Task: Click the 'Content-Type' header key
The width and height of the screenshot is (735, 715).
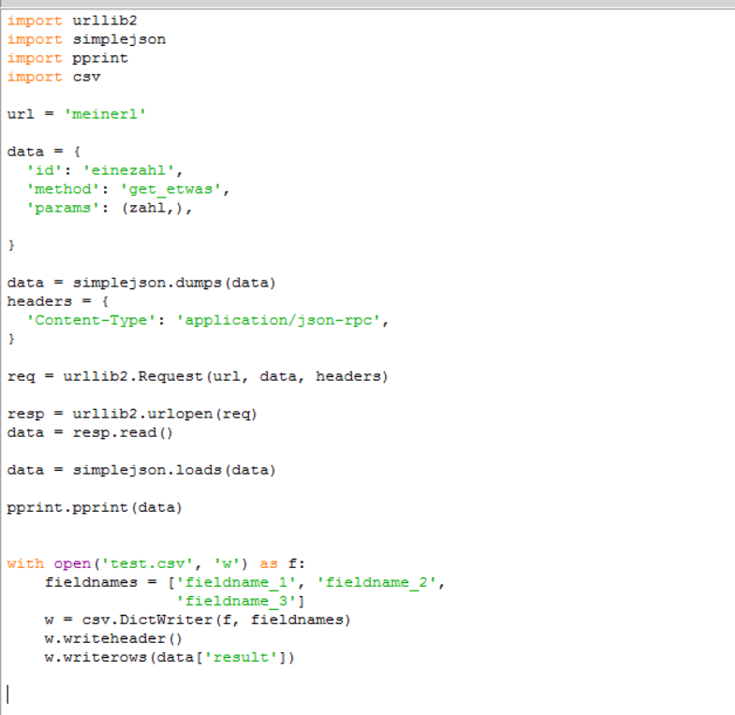Action: [91, 320]
